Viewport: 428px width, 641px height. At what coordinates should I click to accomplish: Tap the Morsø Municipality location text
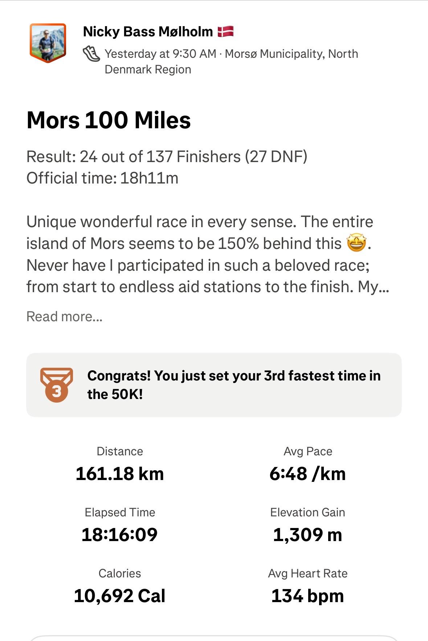pyautogui.click(x=231, y=61)
